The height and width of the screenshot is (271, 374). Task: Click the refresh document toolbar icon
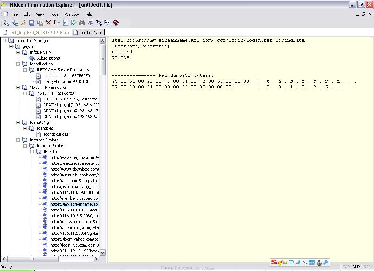tap(66, 23)
